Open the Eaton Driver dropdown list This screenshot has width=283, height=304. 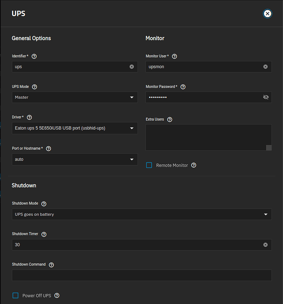[75, 128]
